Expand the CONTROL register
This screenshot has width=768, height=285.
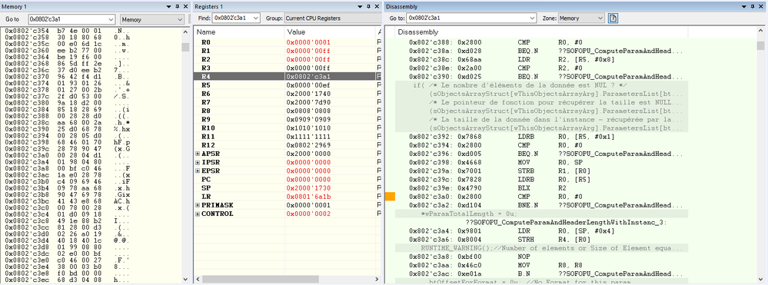coord(198,214)
